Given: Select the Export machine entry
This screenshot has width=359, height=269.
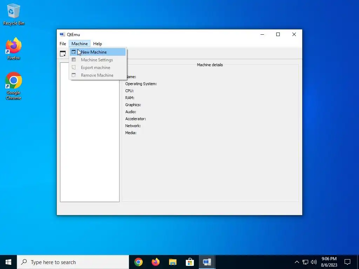Looking at the screenshot, I should coord(98,68).
